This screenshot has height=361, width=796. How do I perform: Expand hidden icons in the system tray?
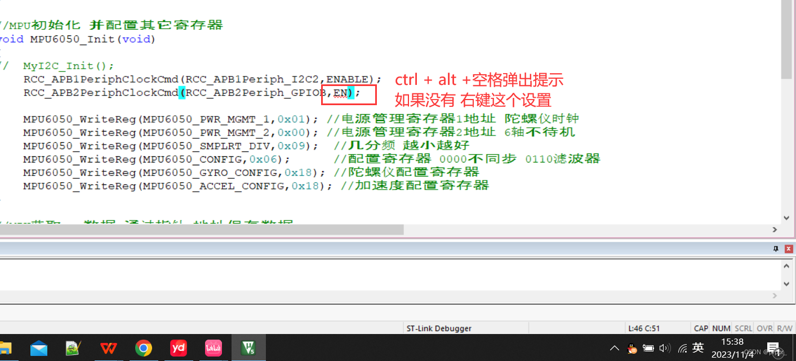[615, 348]
